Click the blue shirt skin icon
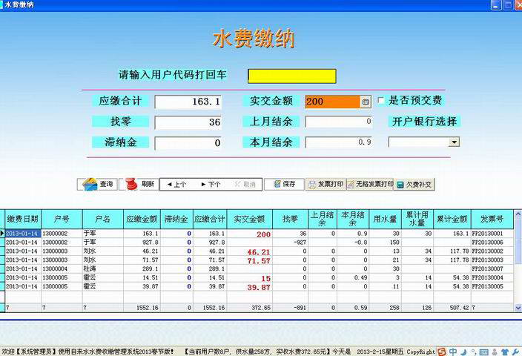The width and height of the screenshot is (522, 356). click(x=505, y=352)
